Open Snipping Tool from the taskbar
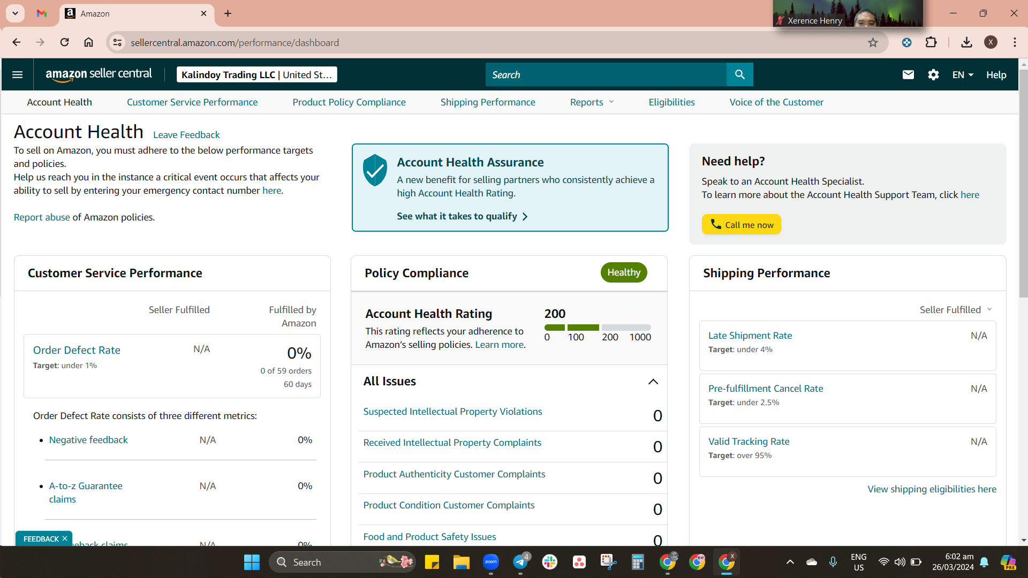 608,562
